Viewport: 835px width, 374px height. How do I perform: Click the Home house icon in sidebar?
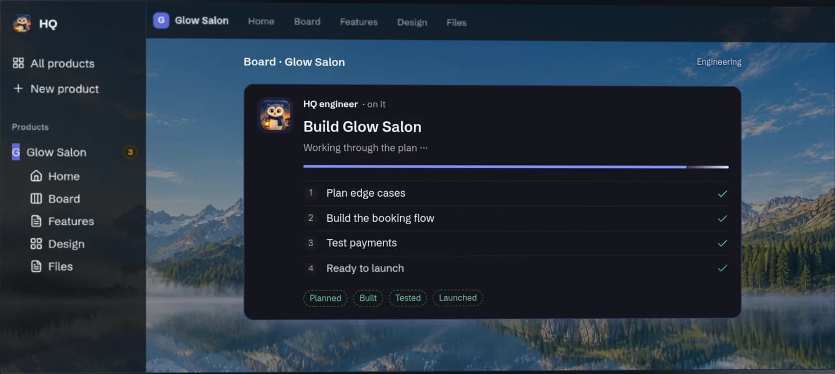(36, 176)
